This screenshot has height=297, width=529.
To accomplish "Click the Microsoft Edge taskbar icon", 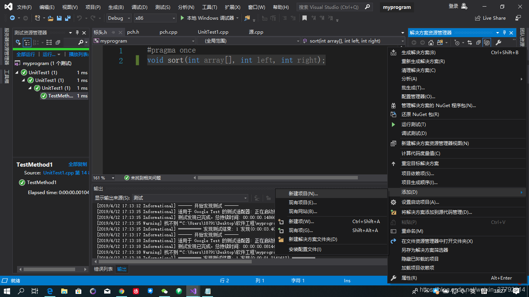I will (50, 291).
